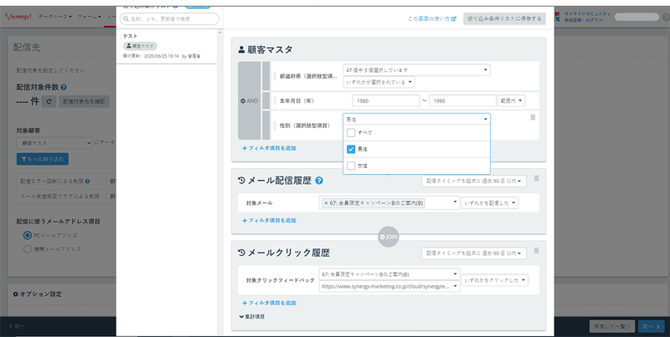Open the 範囲内 range condition dropdown
The height and width of the screenshot is (337, 670).
click(x=511, y=101)
